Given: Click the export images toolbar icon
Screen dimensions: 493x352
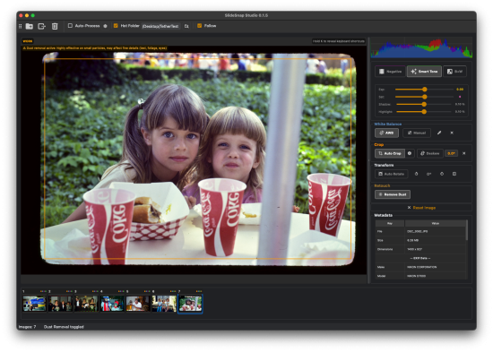Looking at the screenshot, I should 41,26.
